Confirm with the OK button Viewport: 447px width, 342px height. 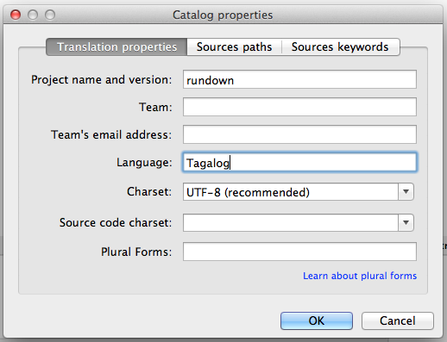[317, 320]
